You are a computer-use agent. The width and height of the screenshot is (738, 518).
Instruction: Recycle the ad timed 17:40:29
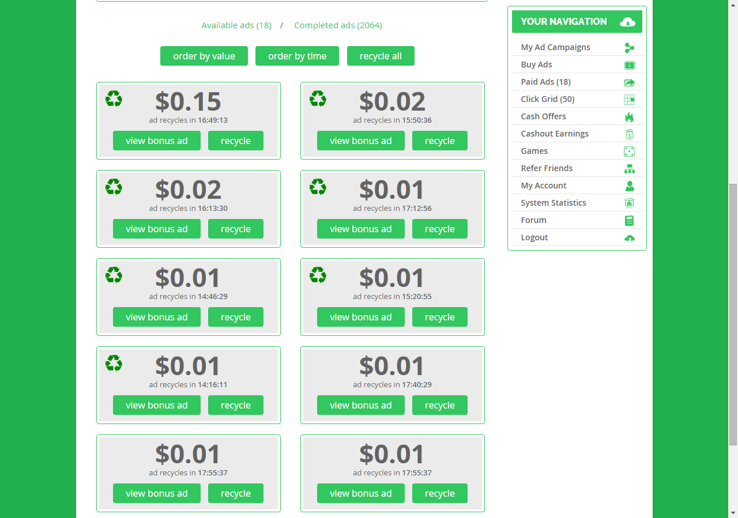pos(440,405)
